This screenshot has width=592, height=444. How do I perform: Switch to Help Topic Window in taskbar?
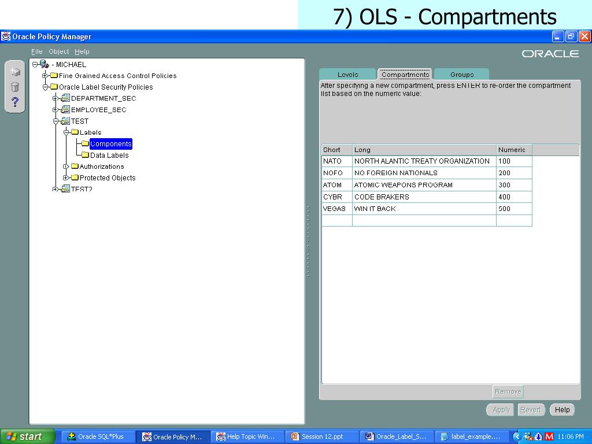[x=247, y=436]
